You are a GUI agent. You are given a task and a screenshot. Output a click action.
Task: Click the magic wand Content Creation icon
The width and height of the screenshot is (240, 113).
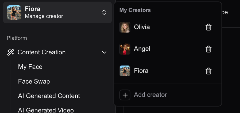tap(10, 52)
